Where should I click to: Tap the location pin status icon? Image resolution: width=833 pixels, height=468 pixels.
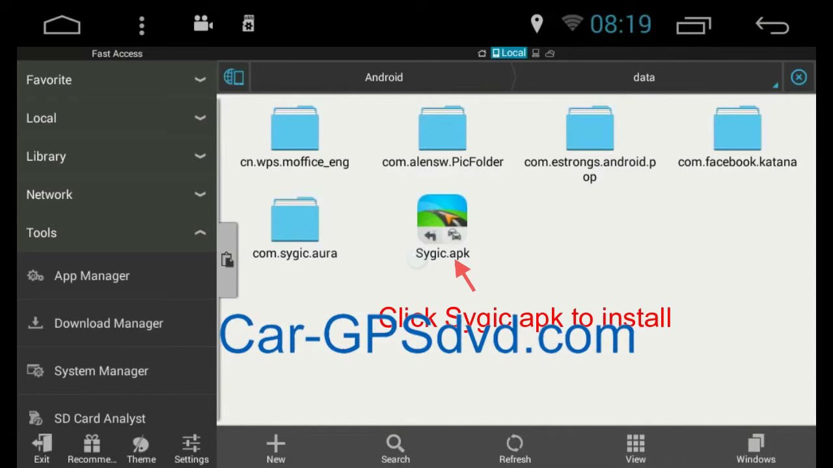[x=537, y=24]
